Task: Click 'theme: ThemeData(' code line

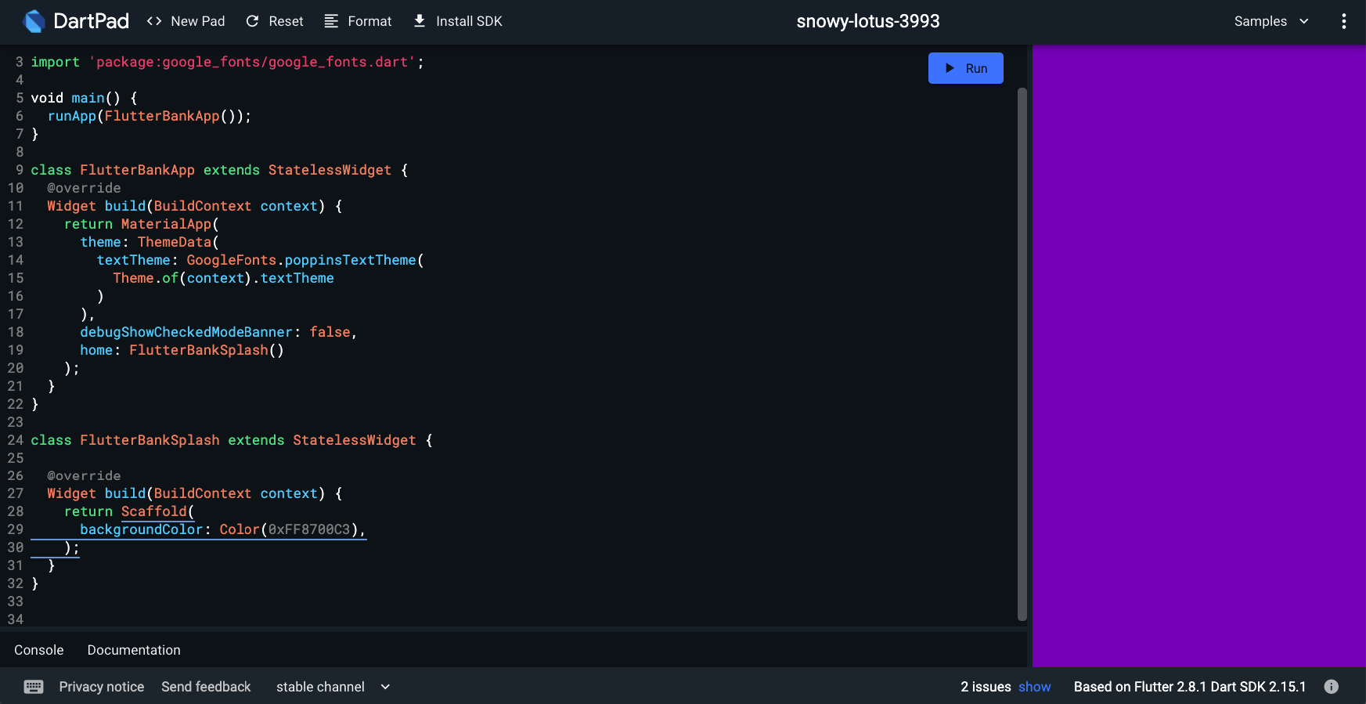Action: (x=150, y=242)
